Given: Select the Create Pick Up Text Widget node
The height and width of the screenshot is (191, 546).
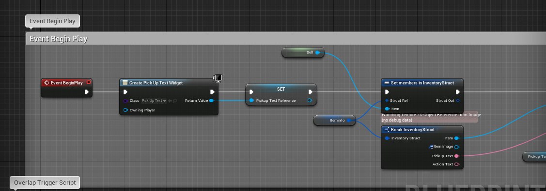Looking at the screenshot, I should [169, 83].
